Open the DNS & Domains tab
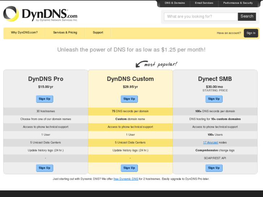Viewport: 263px width, 197px height. (x=175, y=3)
